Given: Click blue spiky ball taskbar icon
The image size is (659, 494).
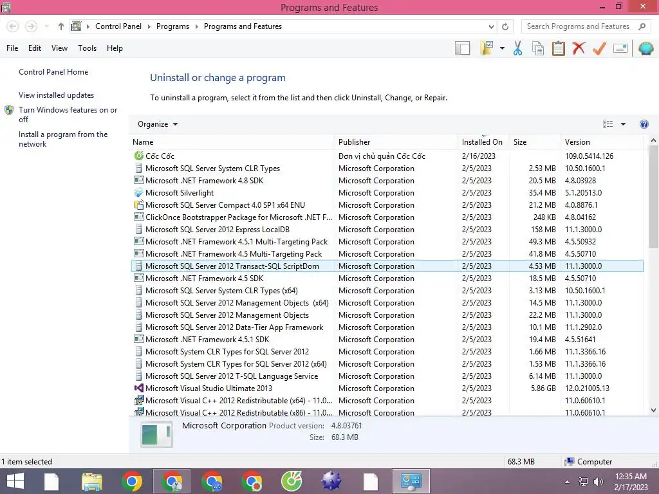Looking at the screenshot, I should coord(331,481).
